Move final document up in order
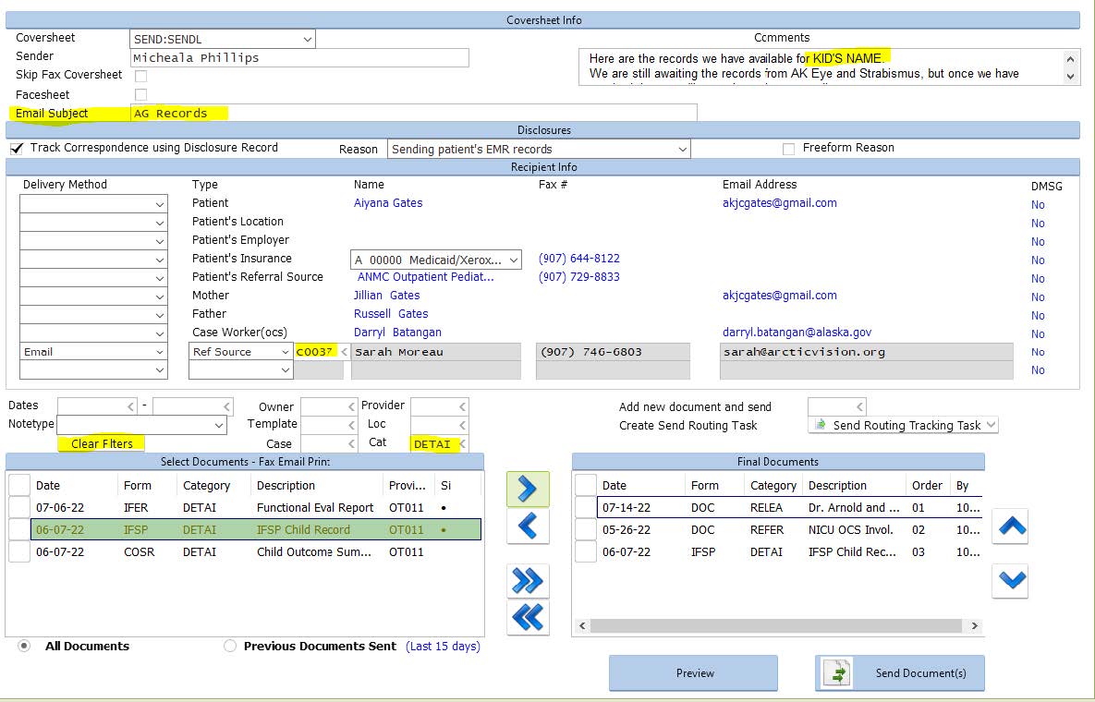This screenshot has width=1095, height=702. (1010, 526)
